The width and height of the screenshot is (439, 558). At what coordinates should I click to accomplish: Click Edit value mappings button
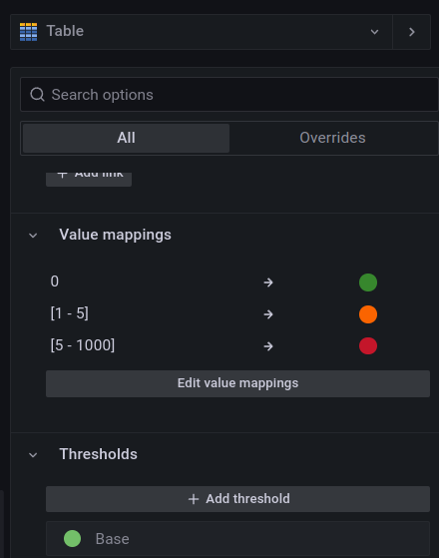[237, 383]
